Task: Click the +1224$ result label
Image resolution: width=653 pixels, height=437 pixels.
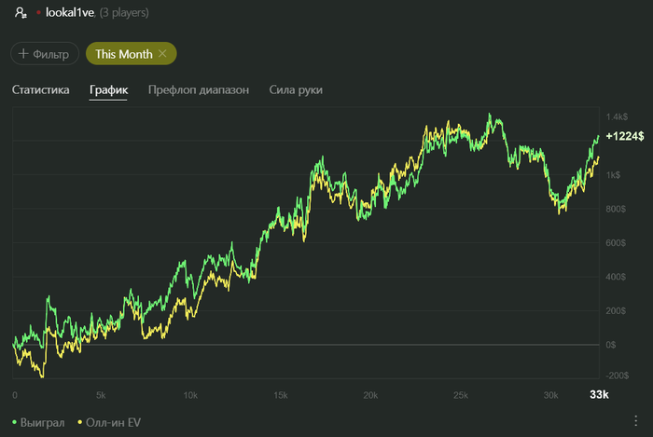Action: [x=625, y=136]
